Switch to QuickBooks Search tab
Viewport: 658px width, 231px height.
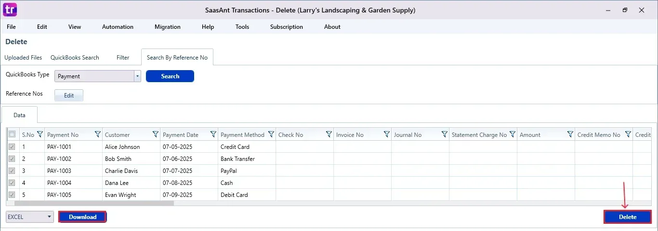[75, 57]
